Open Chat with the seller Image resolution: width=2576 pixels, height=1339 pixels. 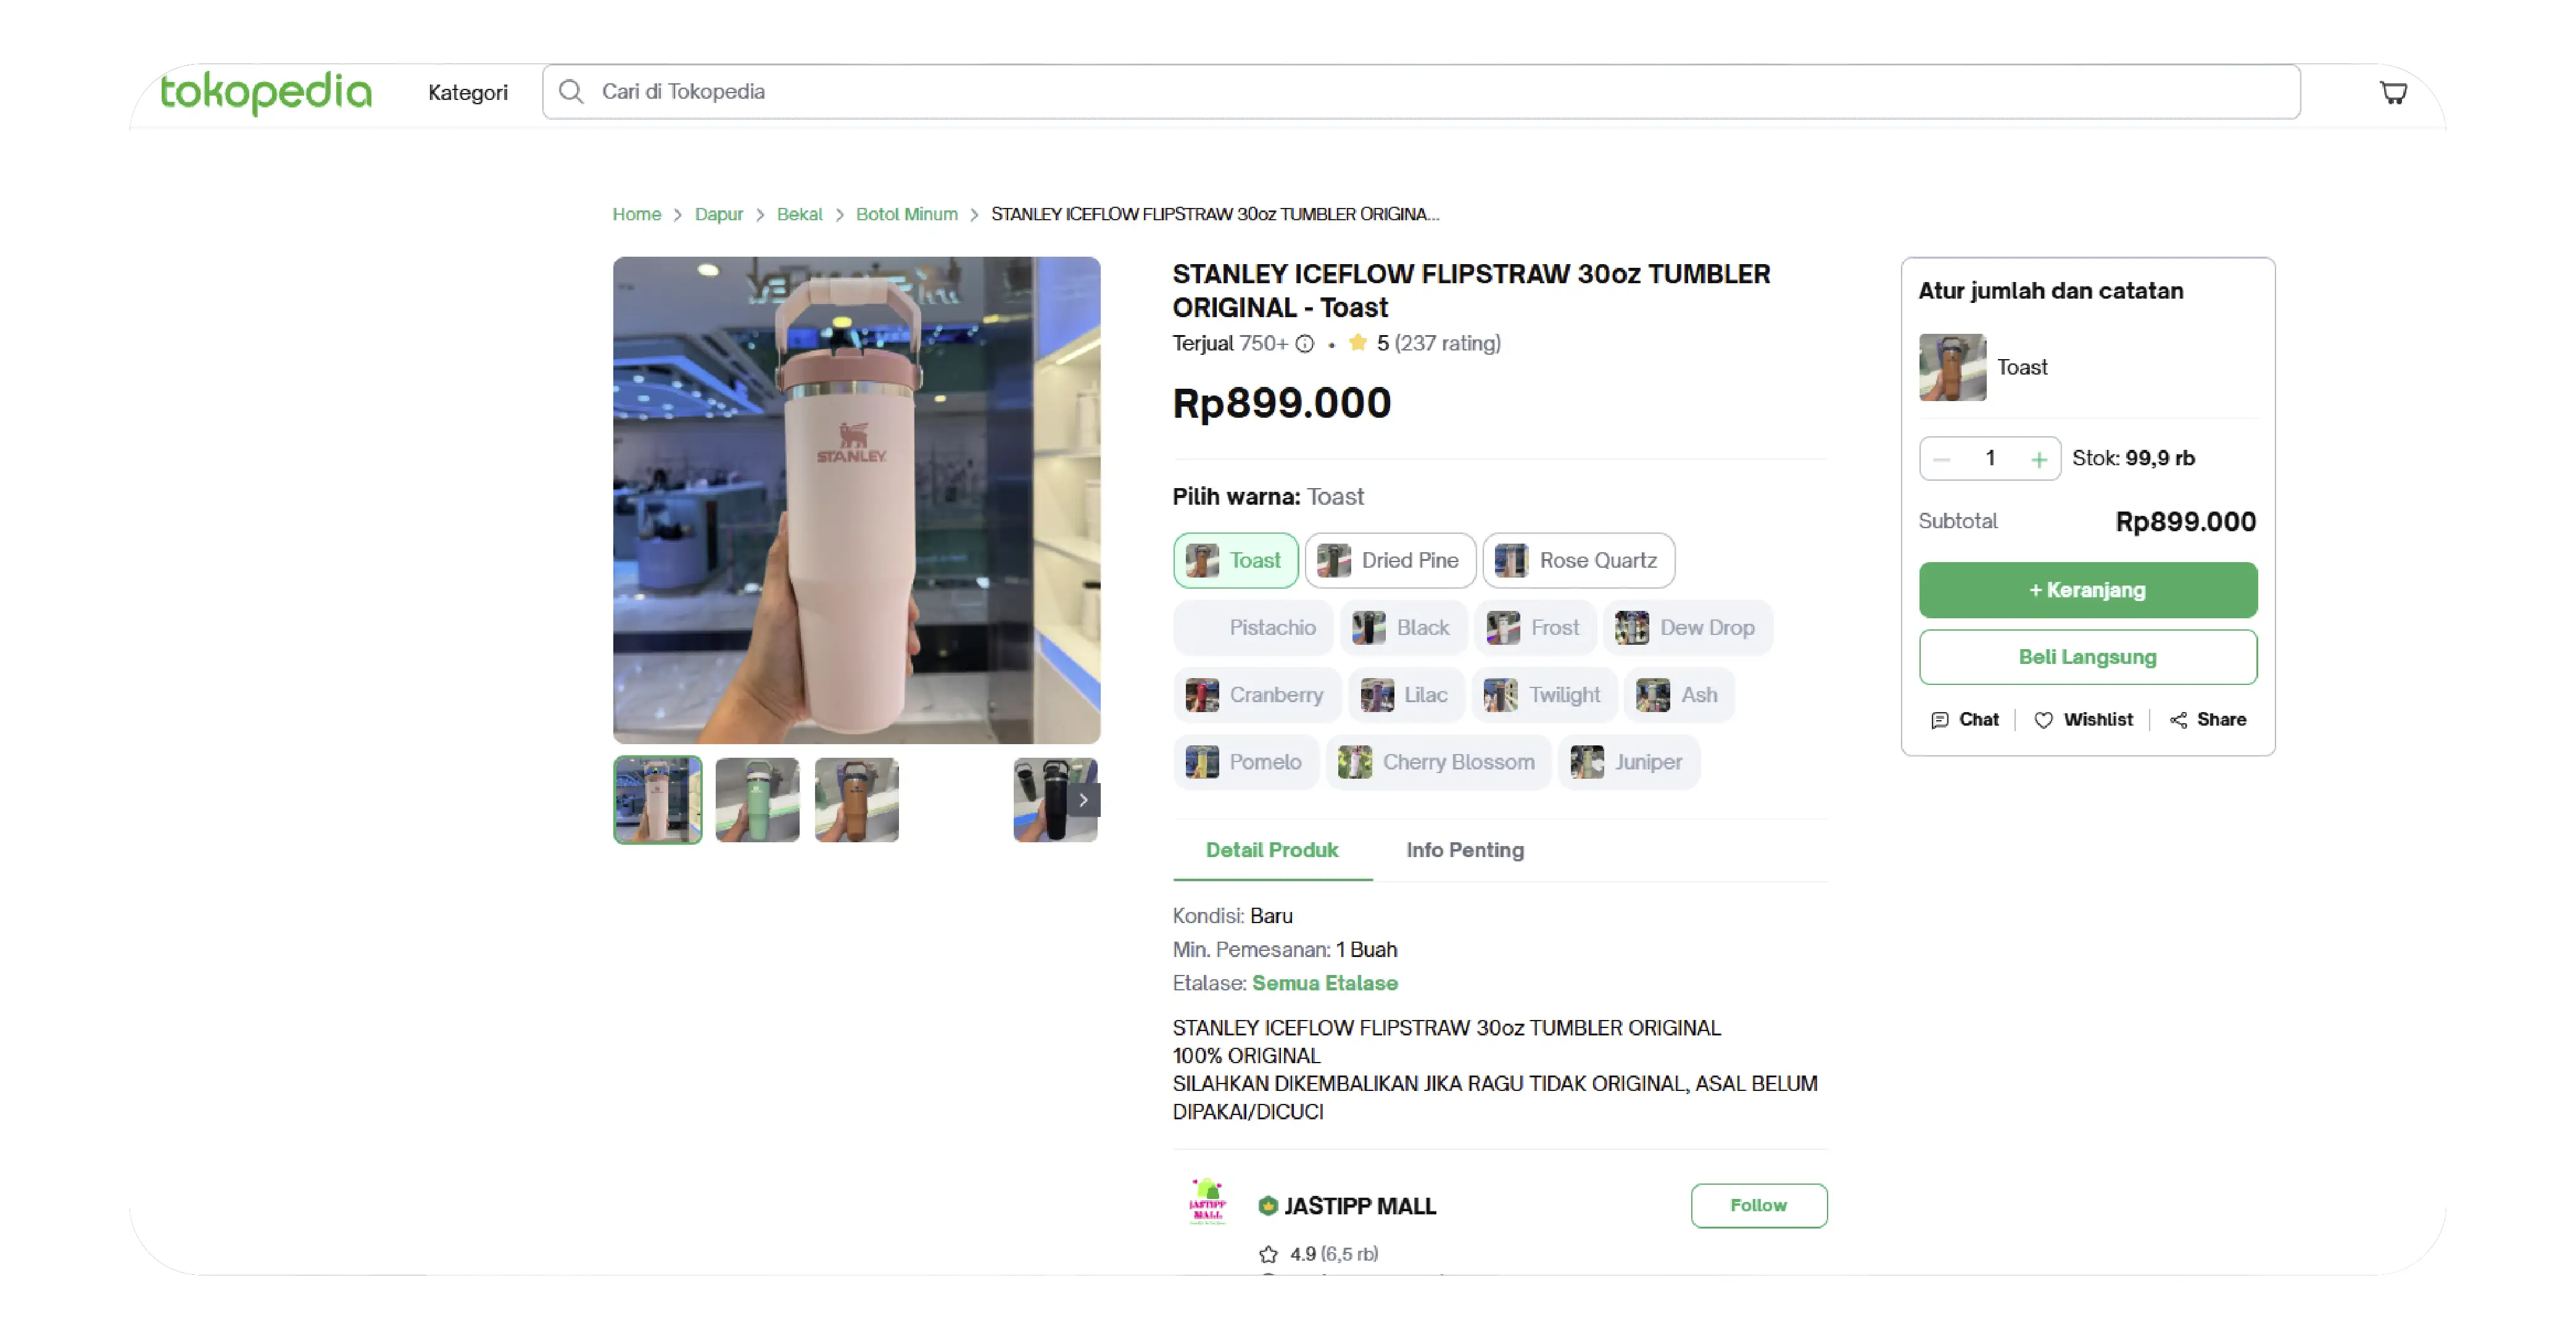click(1965, 720)
